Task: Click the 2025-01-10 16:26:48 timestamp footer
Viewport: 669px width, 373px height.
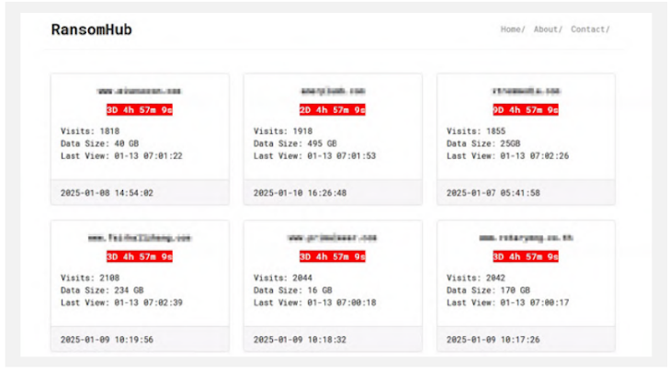Action: [x=300, y=193]
